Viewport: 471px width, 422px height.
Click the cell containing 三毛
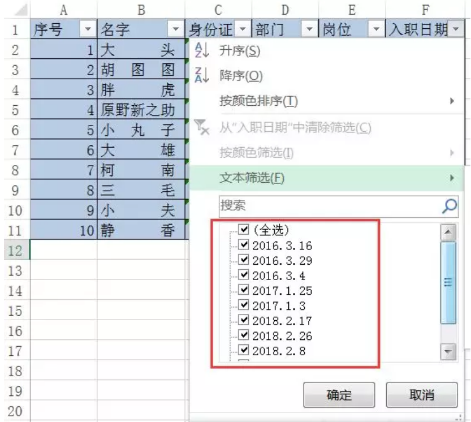(x=141, y=190)
